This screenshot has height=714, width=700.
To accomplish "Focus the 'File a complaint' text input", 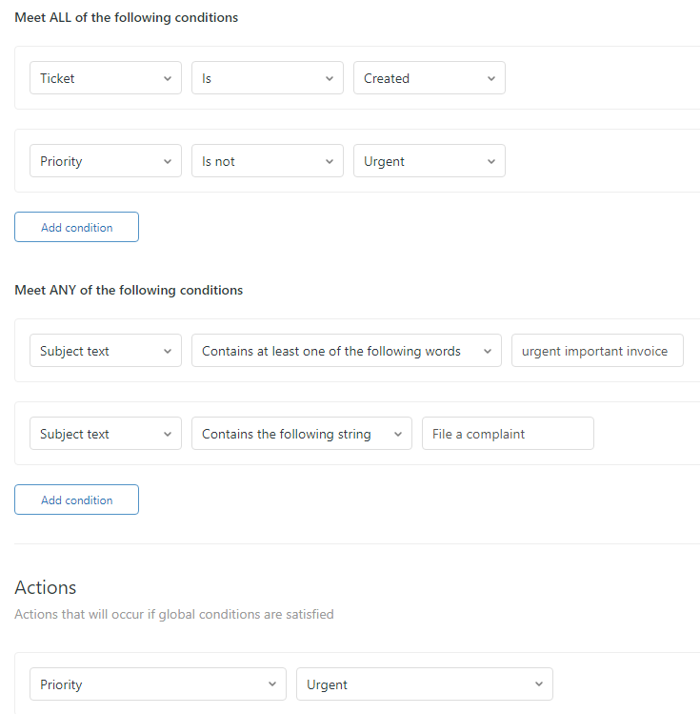I will pyautogui.click(x=507, y=435).
